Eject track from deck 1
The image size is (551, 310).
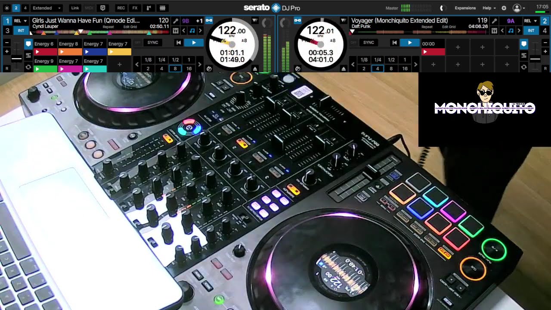[255, 68]
